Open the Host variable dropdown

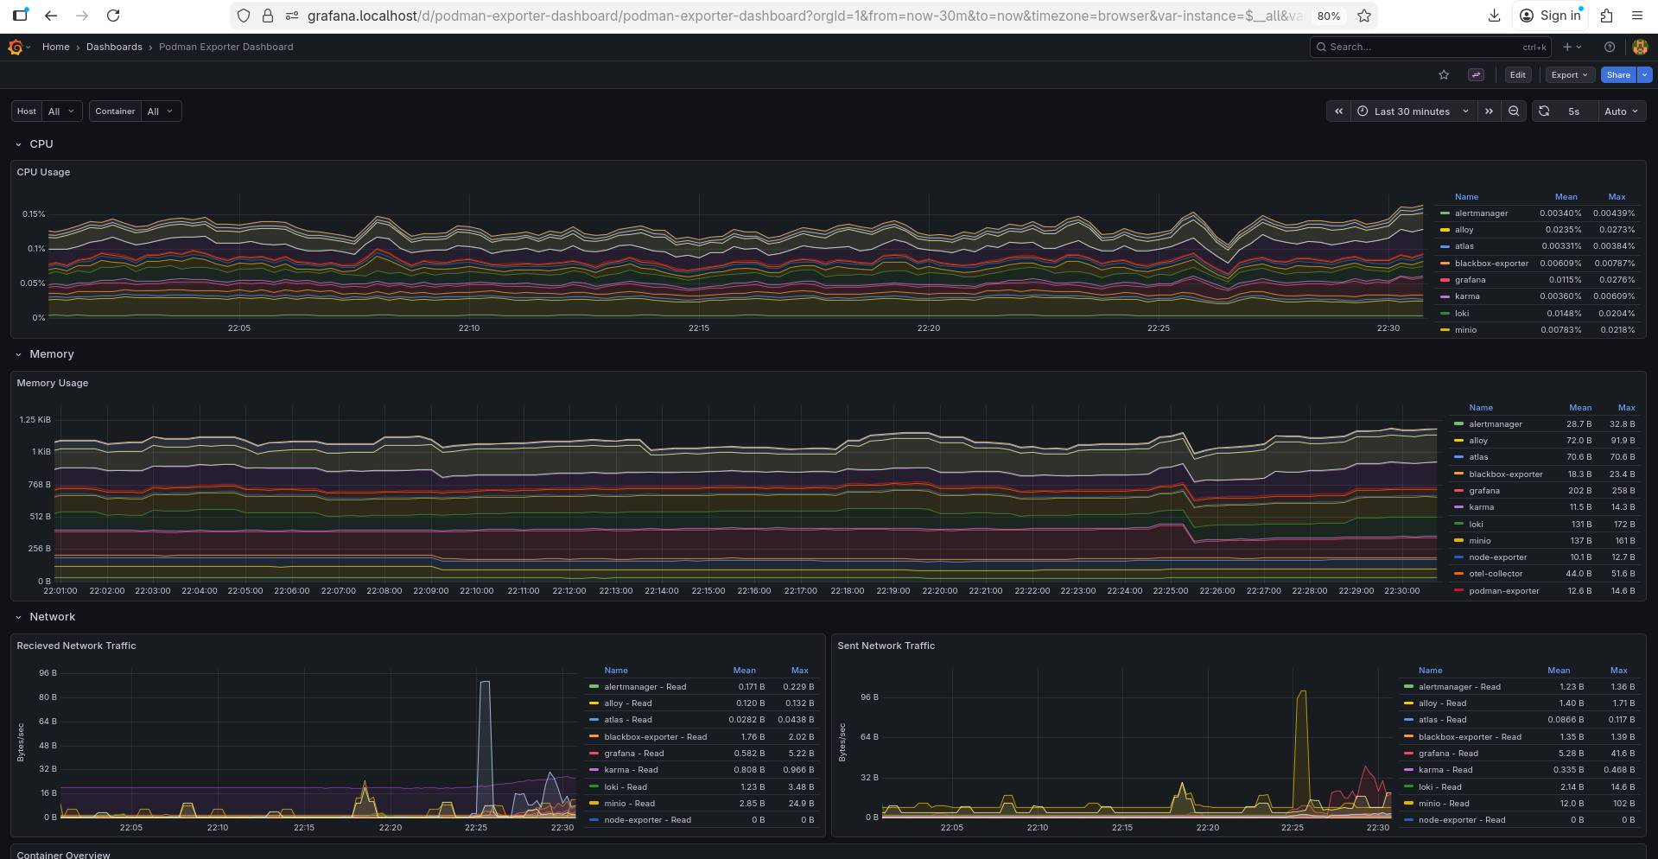click(64, 111)
